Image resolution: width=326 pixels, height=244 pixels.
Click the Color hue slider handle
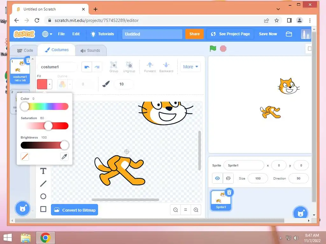tap(25, 106)
